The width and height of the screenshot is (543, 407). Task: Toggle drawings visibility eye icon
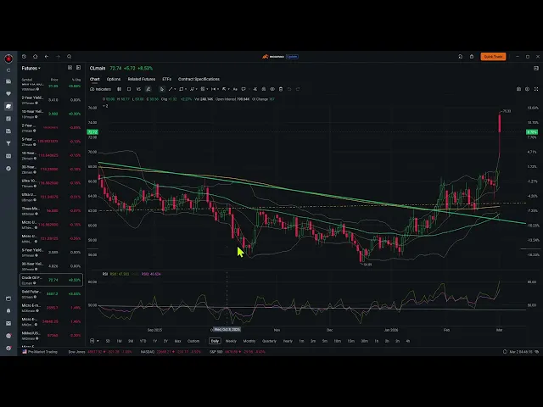coord(272,89)
